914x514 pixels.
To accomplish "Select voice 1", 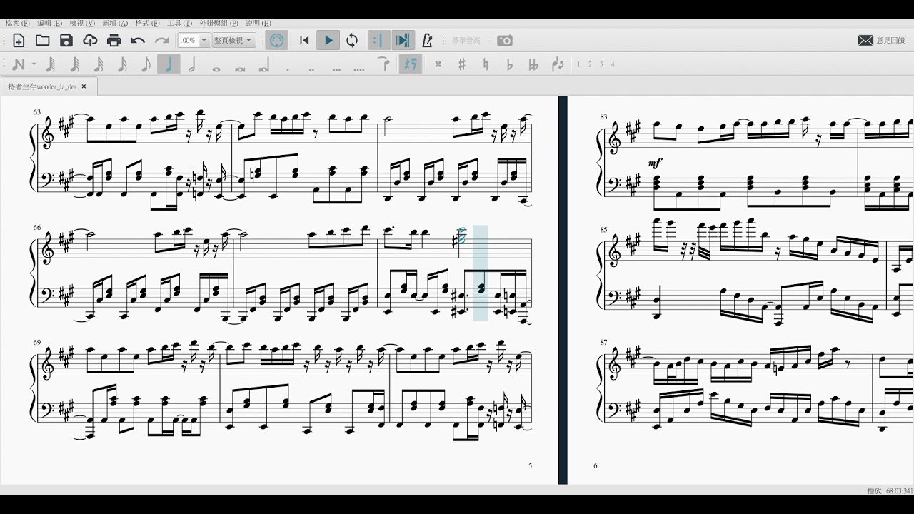I will click(x=578, y=64).
